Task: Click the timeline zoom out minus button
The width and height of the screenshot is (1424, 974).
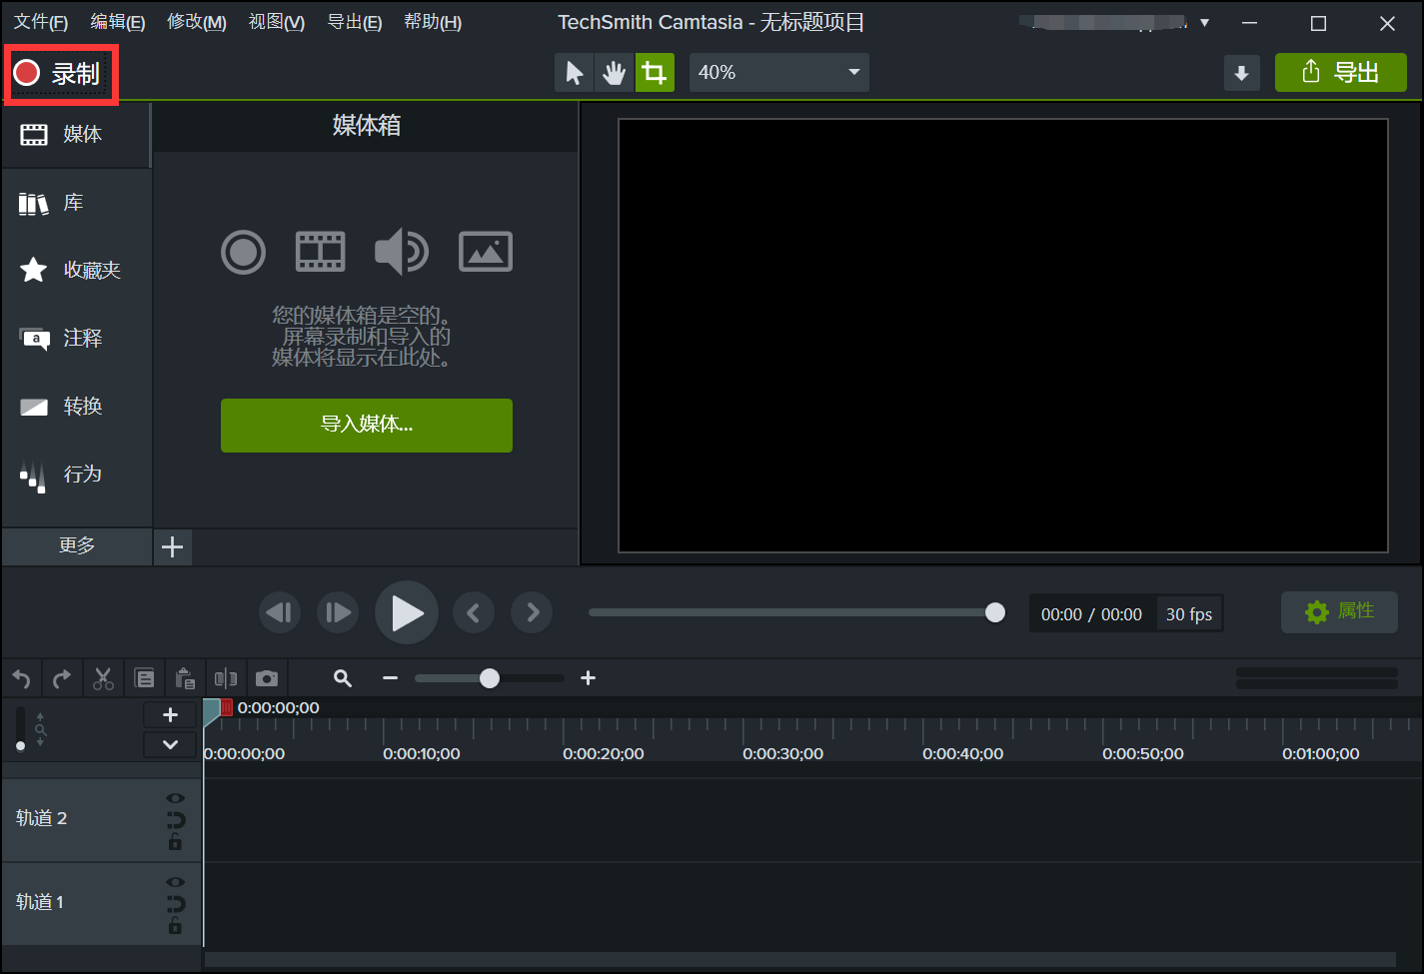Action: pyautogui.click(x=390, y=678)
